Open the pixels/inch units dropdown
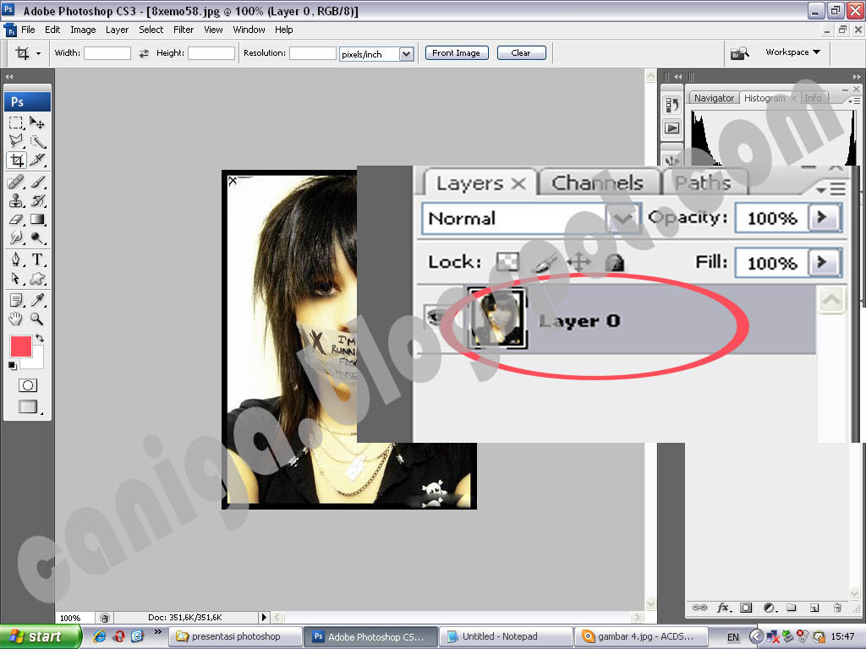The image size is (866, 649). coord(407,53)
